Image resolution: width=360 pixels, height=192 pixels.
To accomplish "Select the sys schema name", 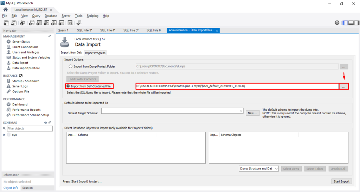I will point(14,135).
